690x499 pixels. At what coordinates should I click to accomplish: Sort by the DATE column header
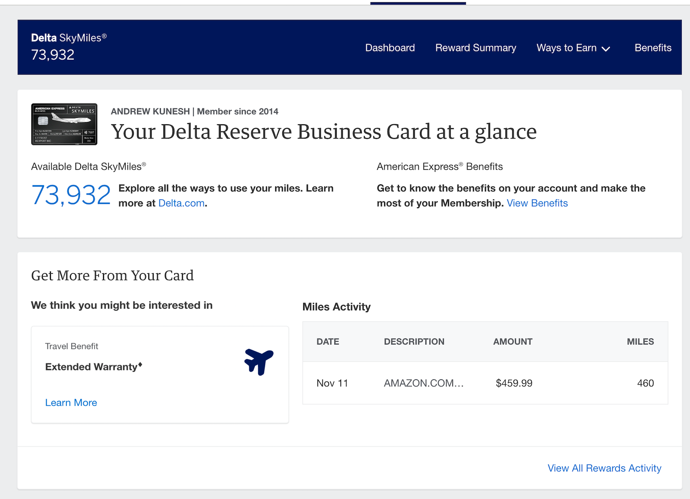328,341
